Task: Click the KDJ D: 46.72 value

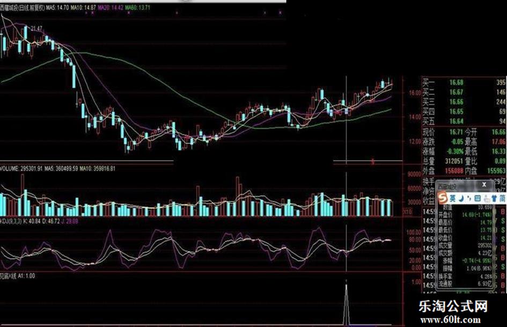Action: pyautogui.click(x=51, y=221)
